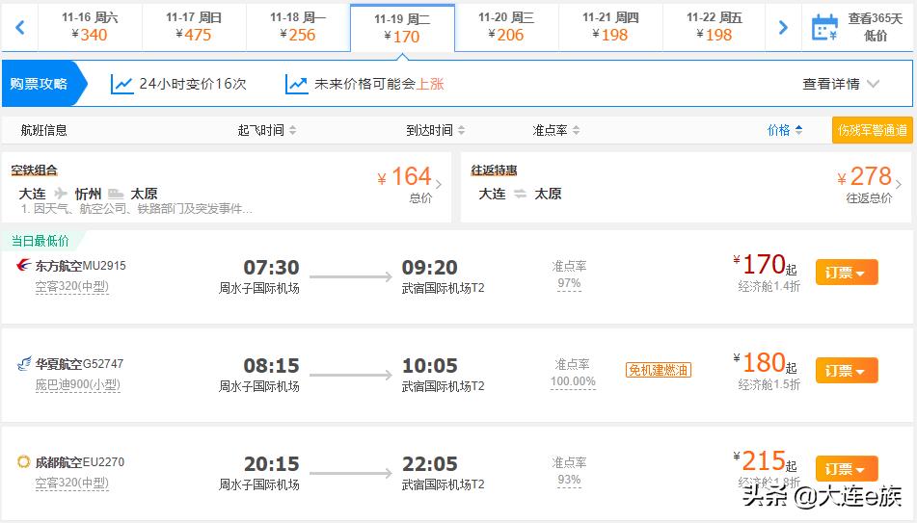Screen dimensions: 917x523
Task: Click aircraft type 庞巴迪900(小型)
Action: tap(78, 384)
